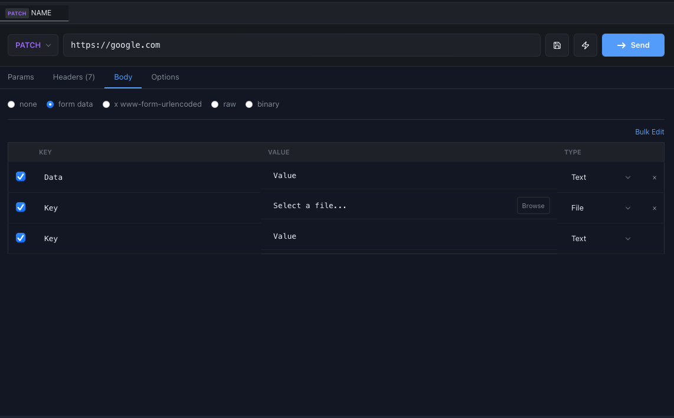This screenshot has height=418, width=674.
Task: Disable the file Key row checkbox
Action: pos(21,207)
